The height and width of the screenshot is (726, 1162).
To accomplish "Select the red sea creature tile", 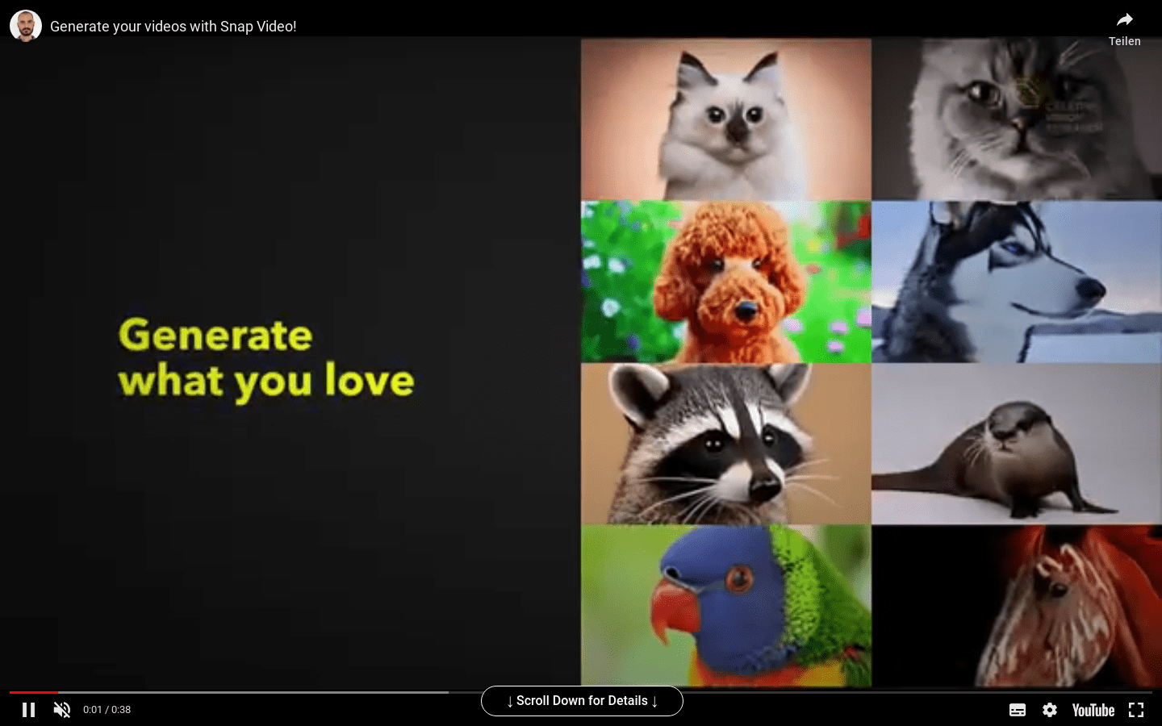I will [1016, 605].
